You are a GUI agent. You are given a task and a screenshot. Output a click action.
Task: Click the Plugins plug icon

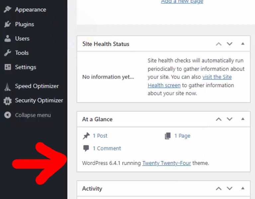pos(8,24)
